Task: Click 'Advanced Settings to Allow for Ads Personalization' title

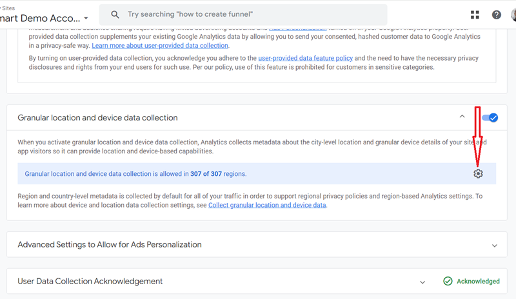Action: point(110,244)
